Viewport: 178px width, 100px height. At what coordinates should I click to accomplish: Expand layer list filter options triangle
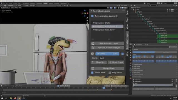coord(93,39)
